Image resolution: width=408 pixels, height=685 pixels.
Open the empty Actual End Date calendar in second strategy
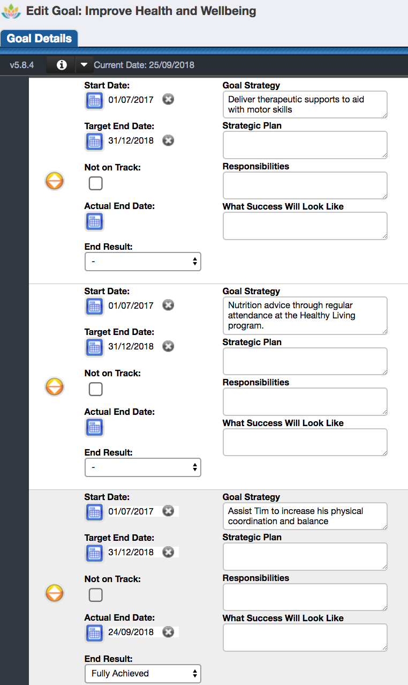coord(94,427)
